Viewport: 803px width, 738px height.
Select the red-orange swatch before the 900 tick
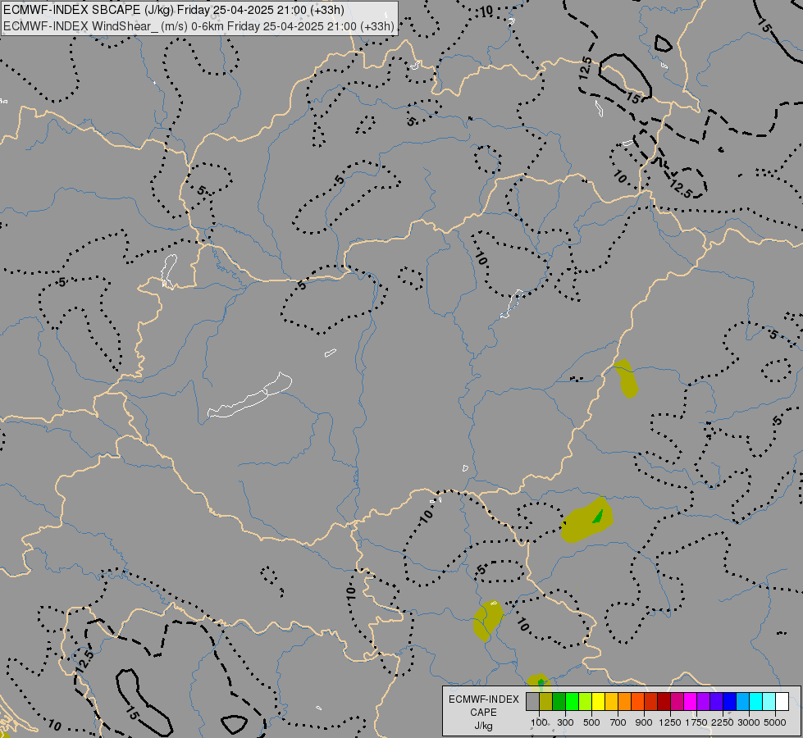click(x=638, y=702)
